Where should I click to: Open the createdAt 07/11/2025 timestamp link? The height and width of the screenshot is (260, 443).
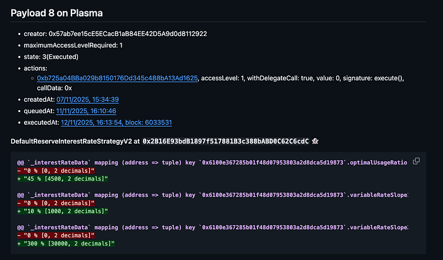pyautogui.click(x=88, y=100)
